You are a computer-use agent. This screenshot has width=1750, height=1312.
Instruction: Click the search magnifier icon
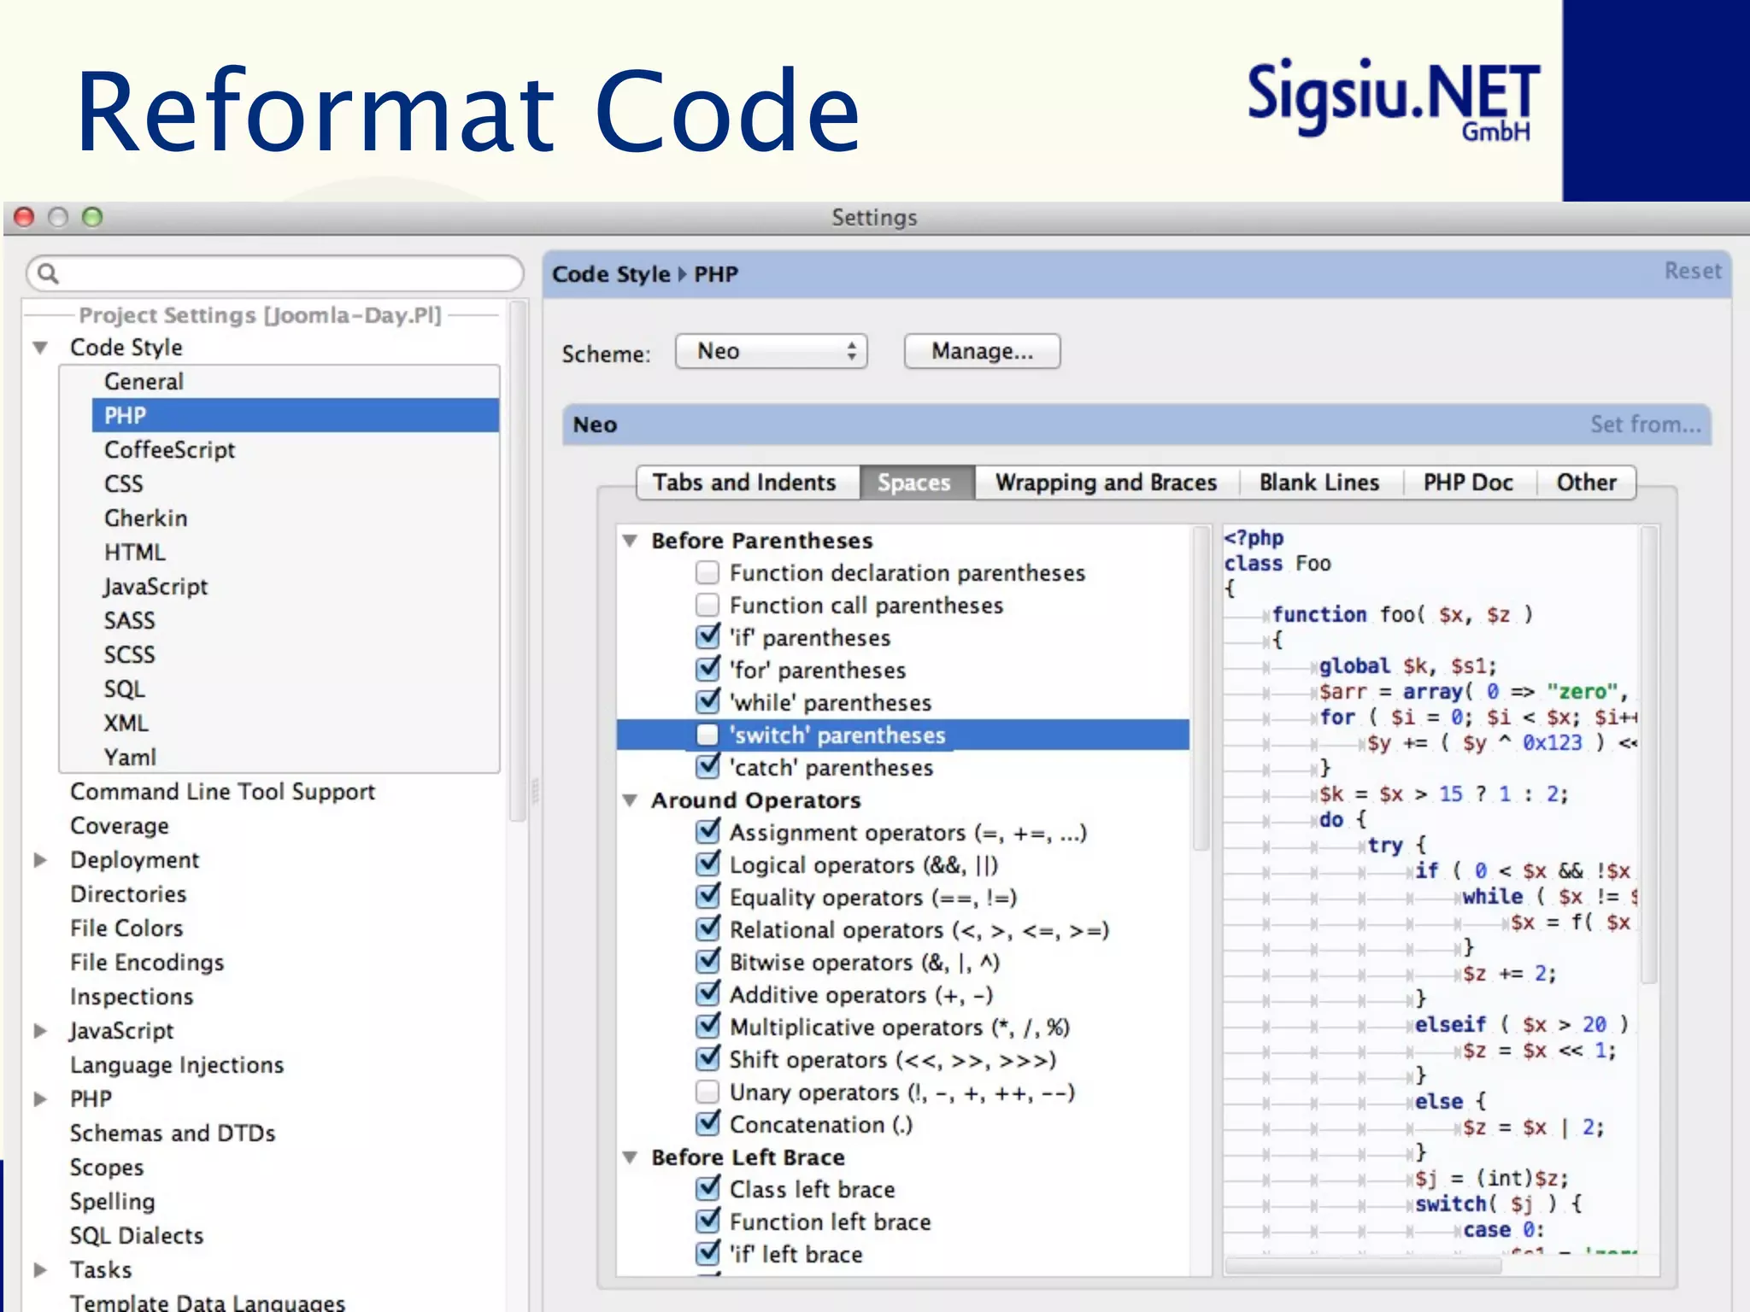point(49,273)
